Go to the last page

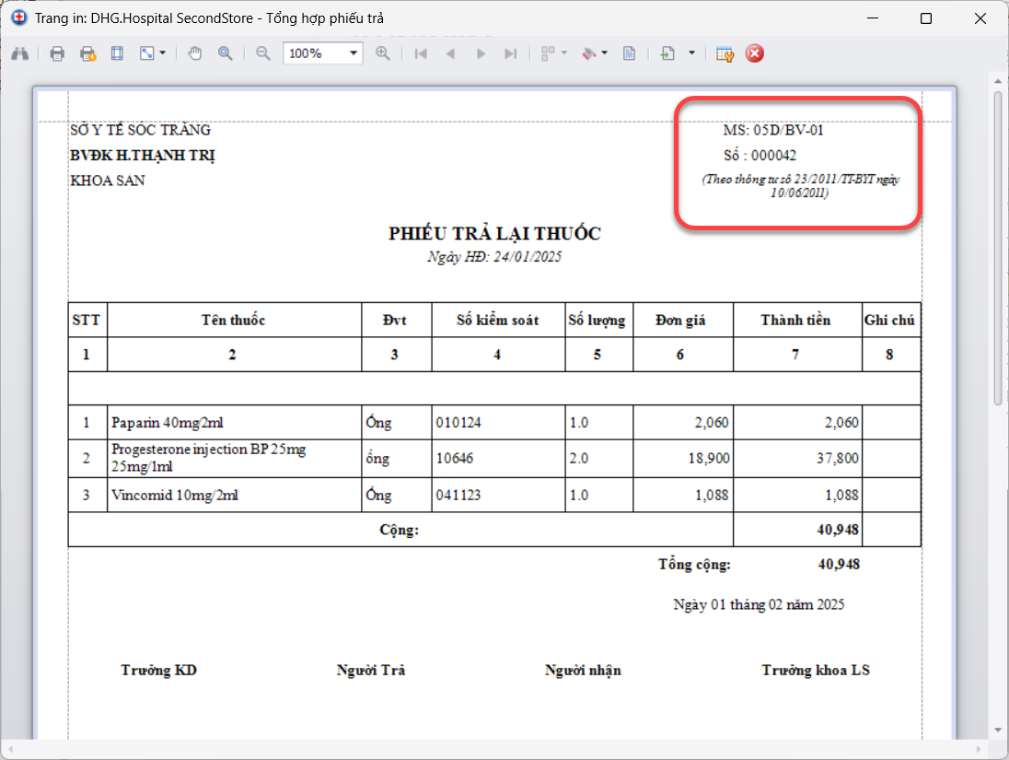pos(510,53)
